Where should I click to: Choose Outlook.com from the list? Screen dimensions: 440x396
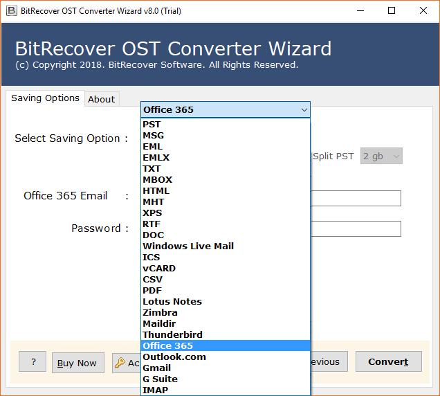point(226,357)
